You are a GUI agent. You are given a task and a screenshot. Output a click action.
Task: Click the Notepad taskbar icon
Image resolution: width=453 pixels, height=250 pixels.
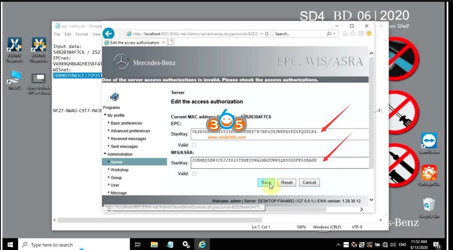[170, 244]
